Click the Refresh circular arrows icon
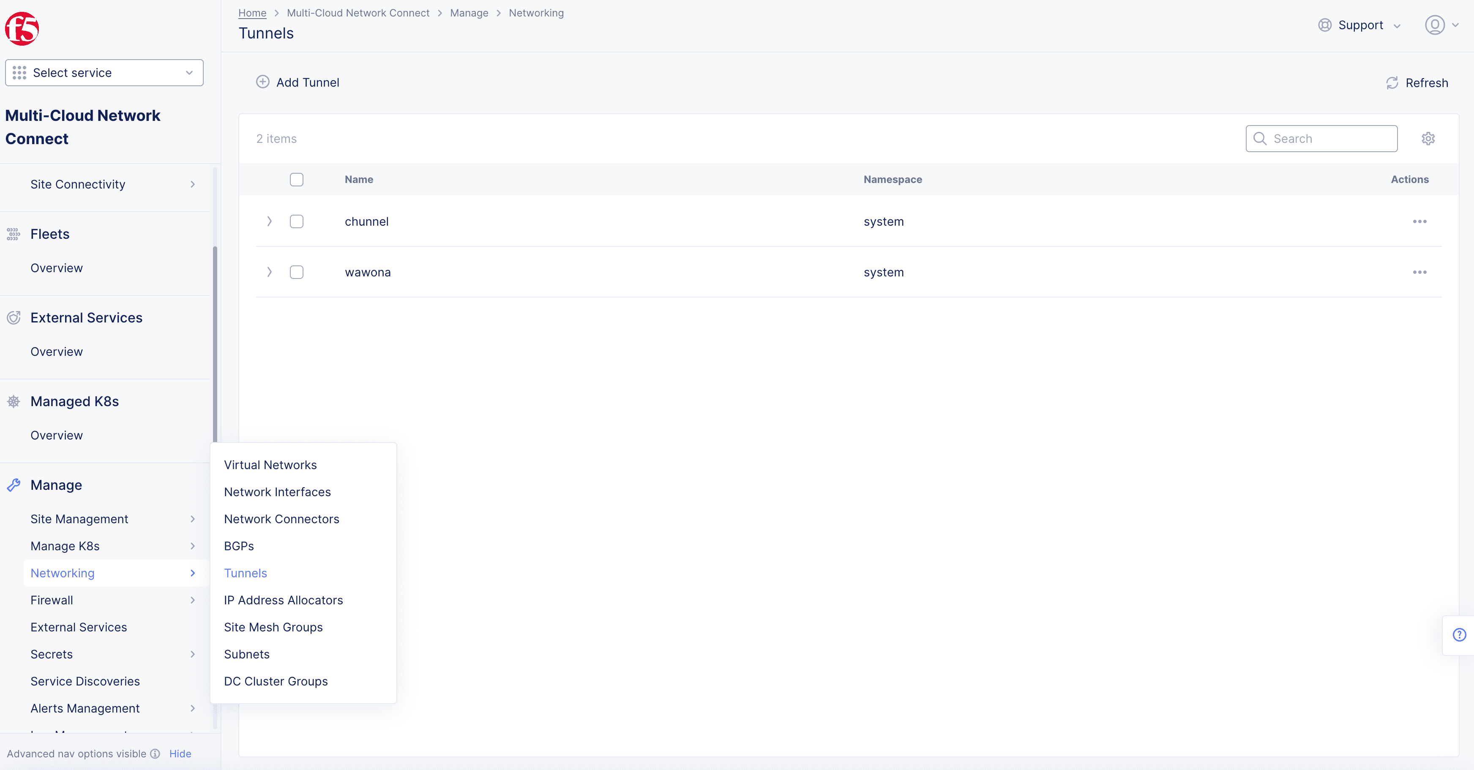Screen dimensions: 1474x770 pyautogui.click(x=1392, y=83)
